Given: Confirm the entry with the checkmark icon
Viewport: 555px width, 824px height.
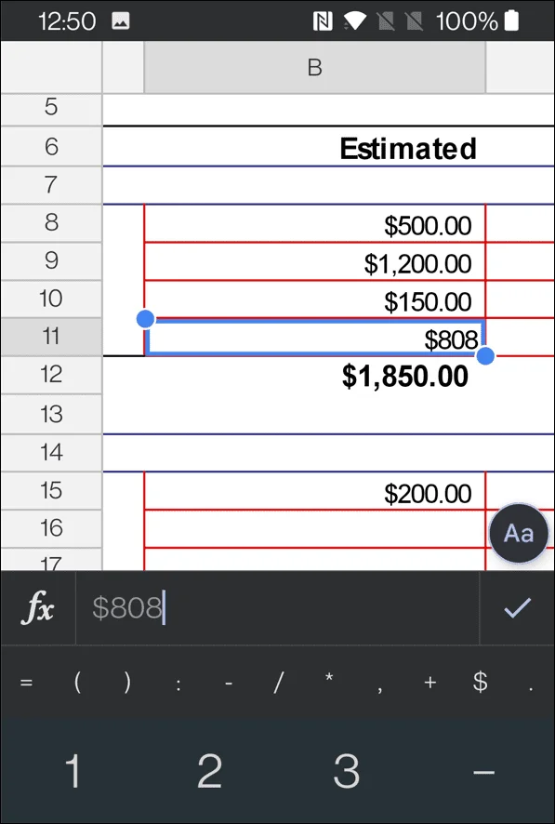Looking at the screenshot, I should [x=517, y=608].
